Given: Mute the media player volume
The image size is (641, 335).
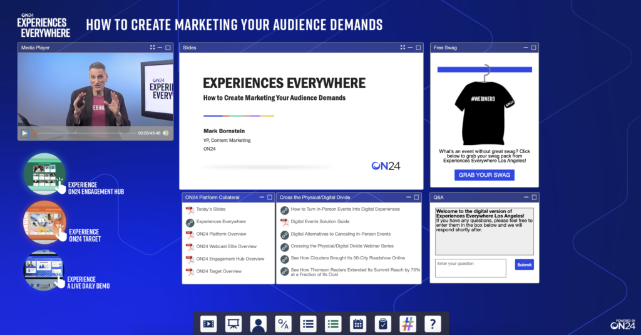Looking at the screenshot, I should click(x=166, y=133).
